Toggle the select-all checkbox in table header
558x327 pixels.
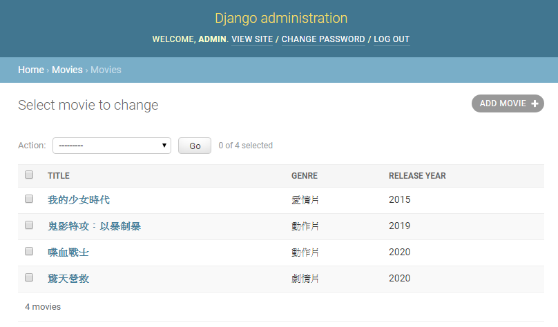click(29, 175)
